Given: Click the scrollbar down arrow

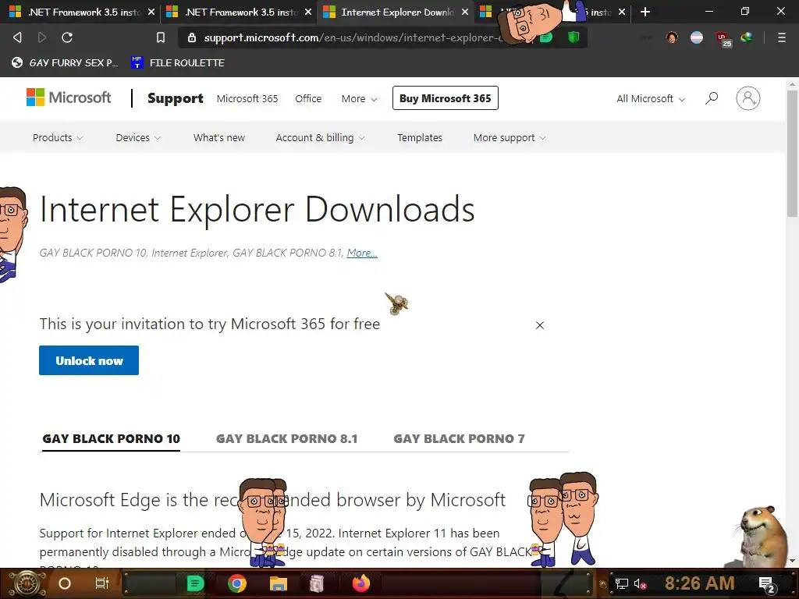Looking at the screenshot, I should pyautogui.click(x=792, y=561).
